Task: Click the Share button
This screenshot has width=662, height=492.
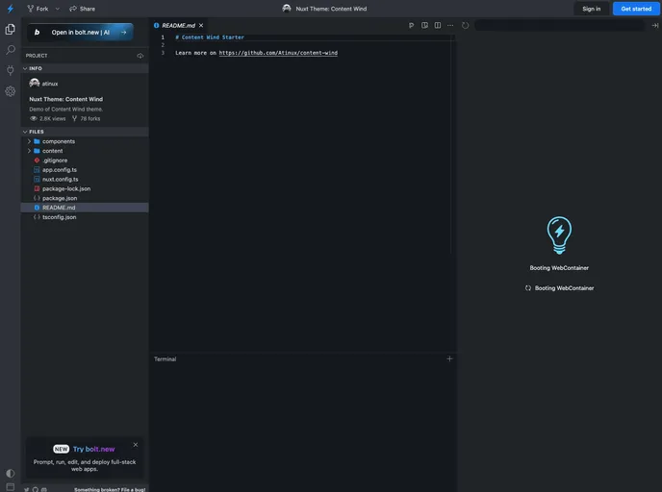Action: point(83,9)
